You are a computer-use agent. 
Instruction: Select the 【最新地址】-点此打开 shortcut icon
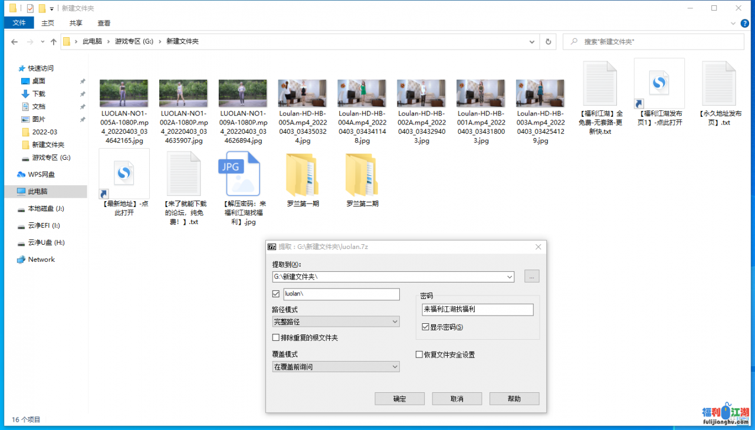point(124,174)
